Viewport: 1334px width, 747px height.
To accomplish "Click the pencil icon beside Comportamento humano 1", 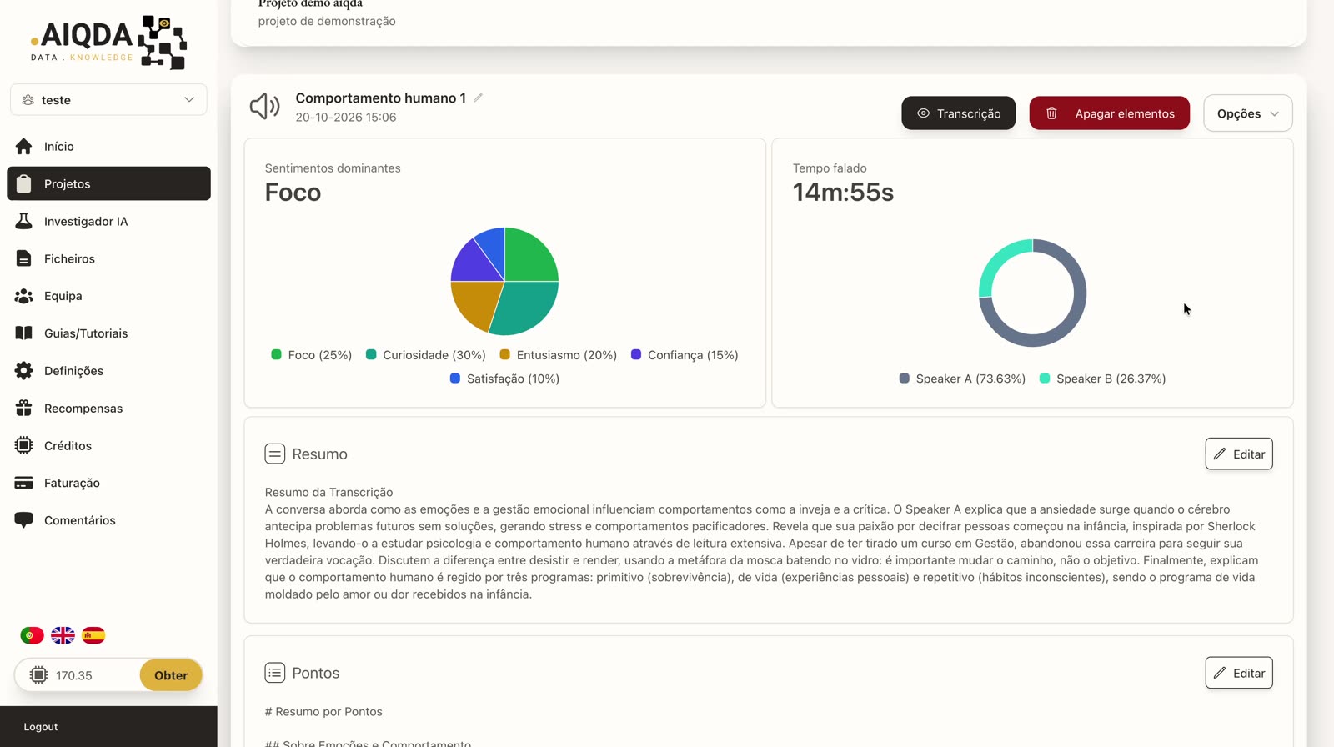I will (x=478, y=98).
